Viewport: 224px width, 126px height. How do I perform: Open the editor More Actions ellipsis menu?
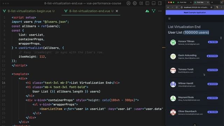[x=160, y=11]
